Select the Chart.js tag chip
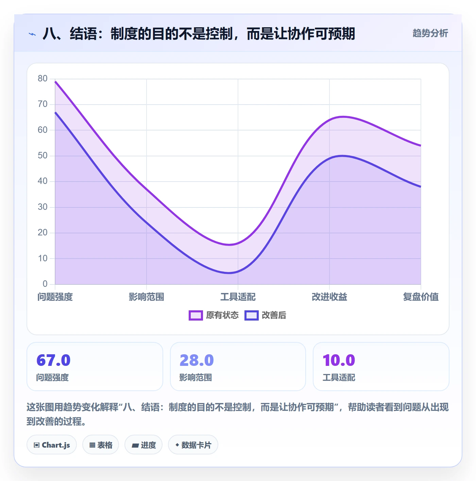Screen dimensions: 476x481 [52, 445]
